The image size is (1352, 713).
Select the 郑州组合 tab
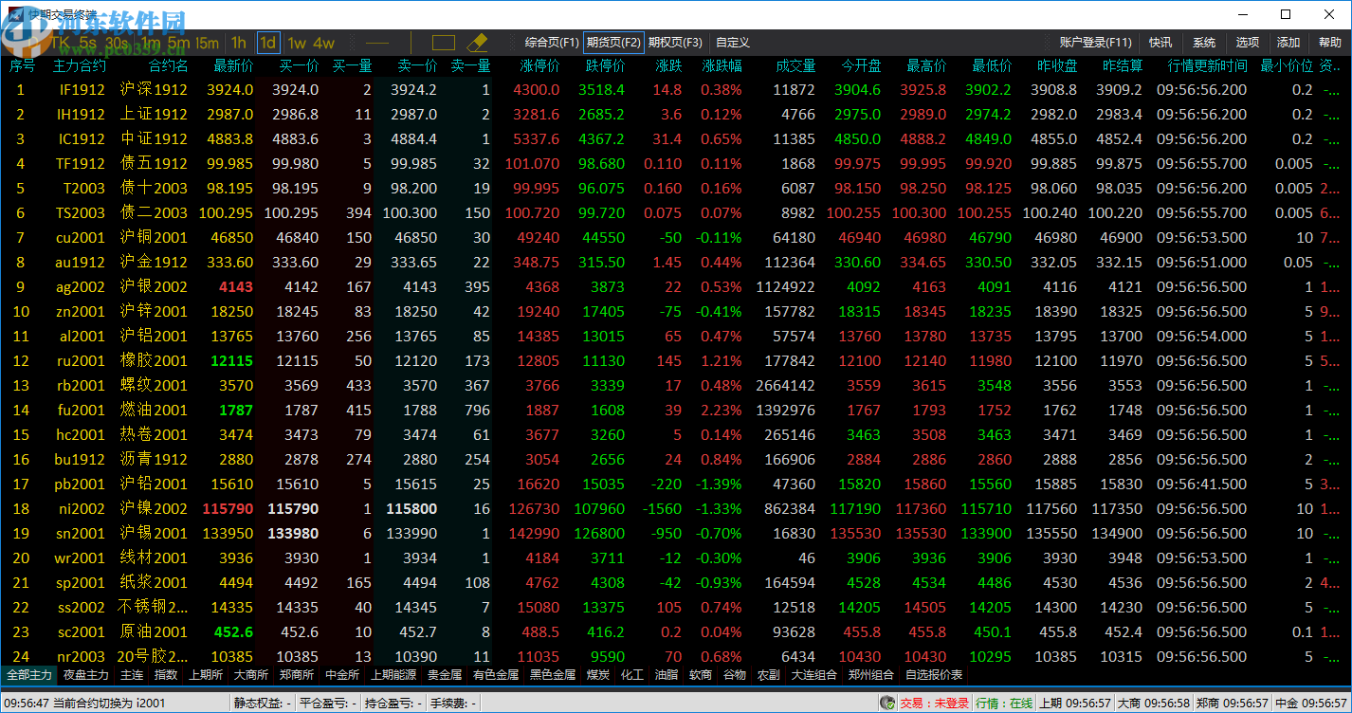click(871, 675)
